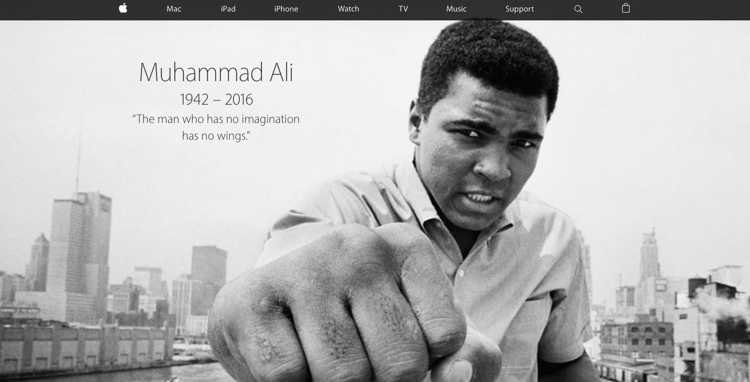Open the shopping bag icon
This screenshot has height=382, width=750.
coord(625,8)
